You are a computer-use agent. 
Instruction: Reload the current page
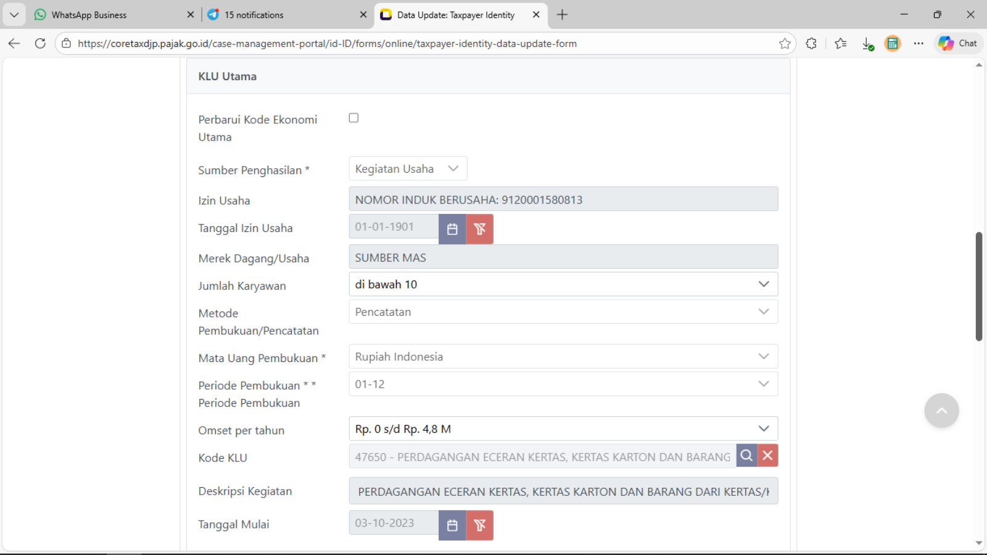tap(40, 43)
